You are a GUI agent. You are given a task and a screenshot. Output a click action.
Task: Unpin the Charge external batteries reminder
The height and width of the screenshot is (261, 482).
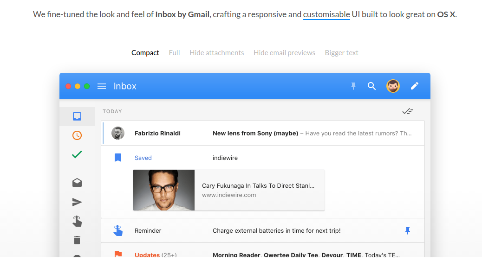pos(408,230)
